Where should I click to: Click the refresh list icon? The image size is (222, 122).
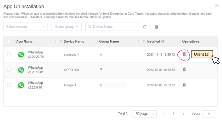coord(145,27)
